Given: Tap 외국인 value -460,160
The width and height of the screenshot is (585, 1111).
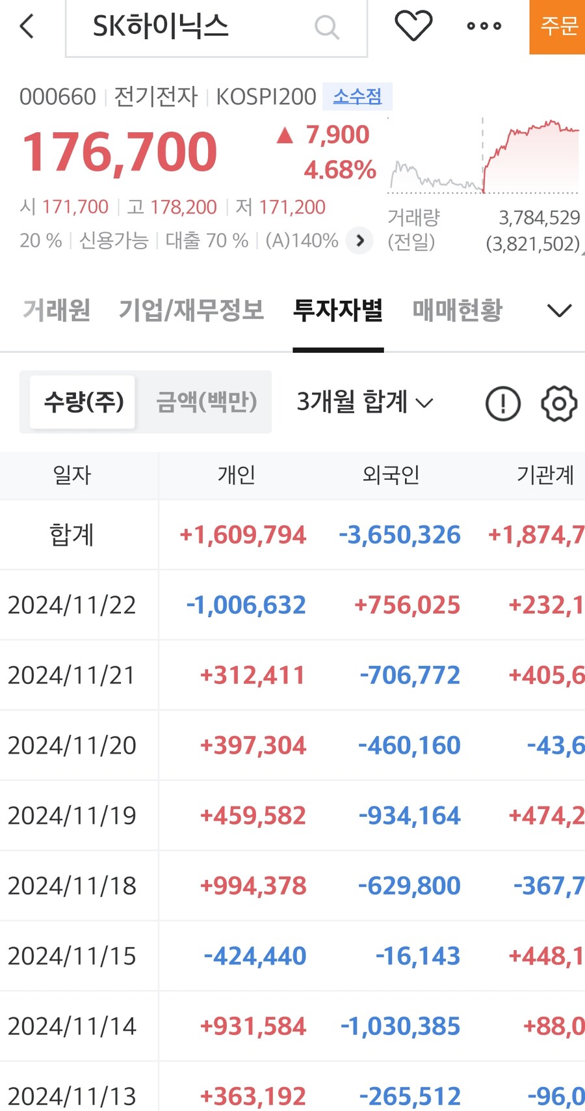Looking at the screenshot, I should 409,746.
